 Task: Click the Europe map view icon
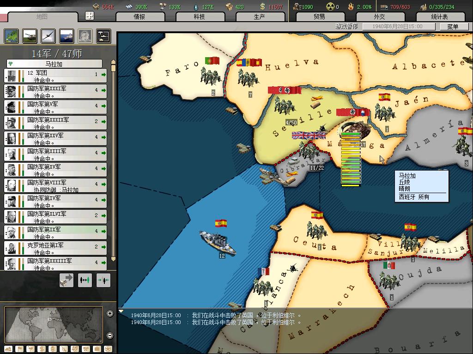[x=11, y=36]
